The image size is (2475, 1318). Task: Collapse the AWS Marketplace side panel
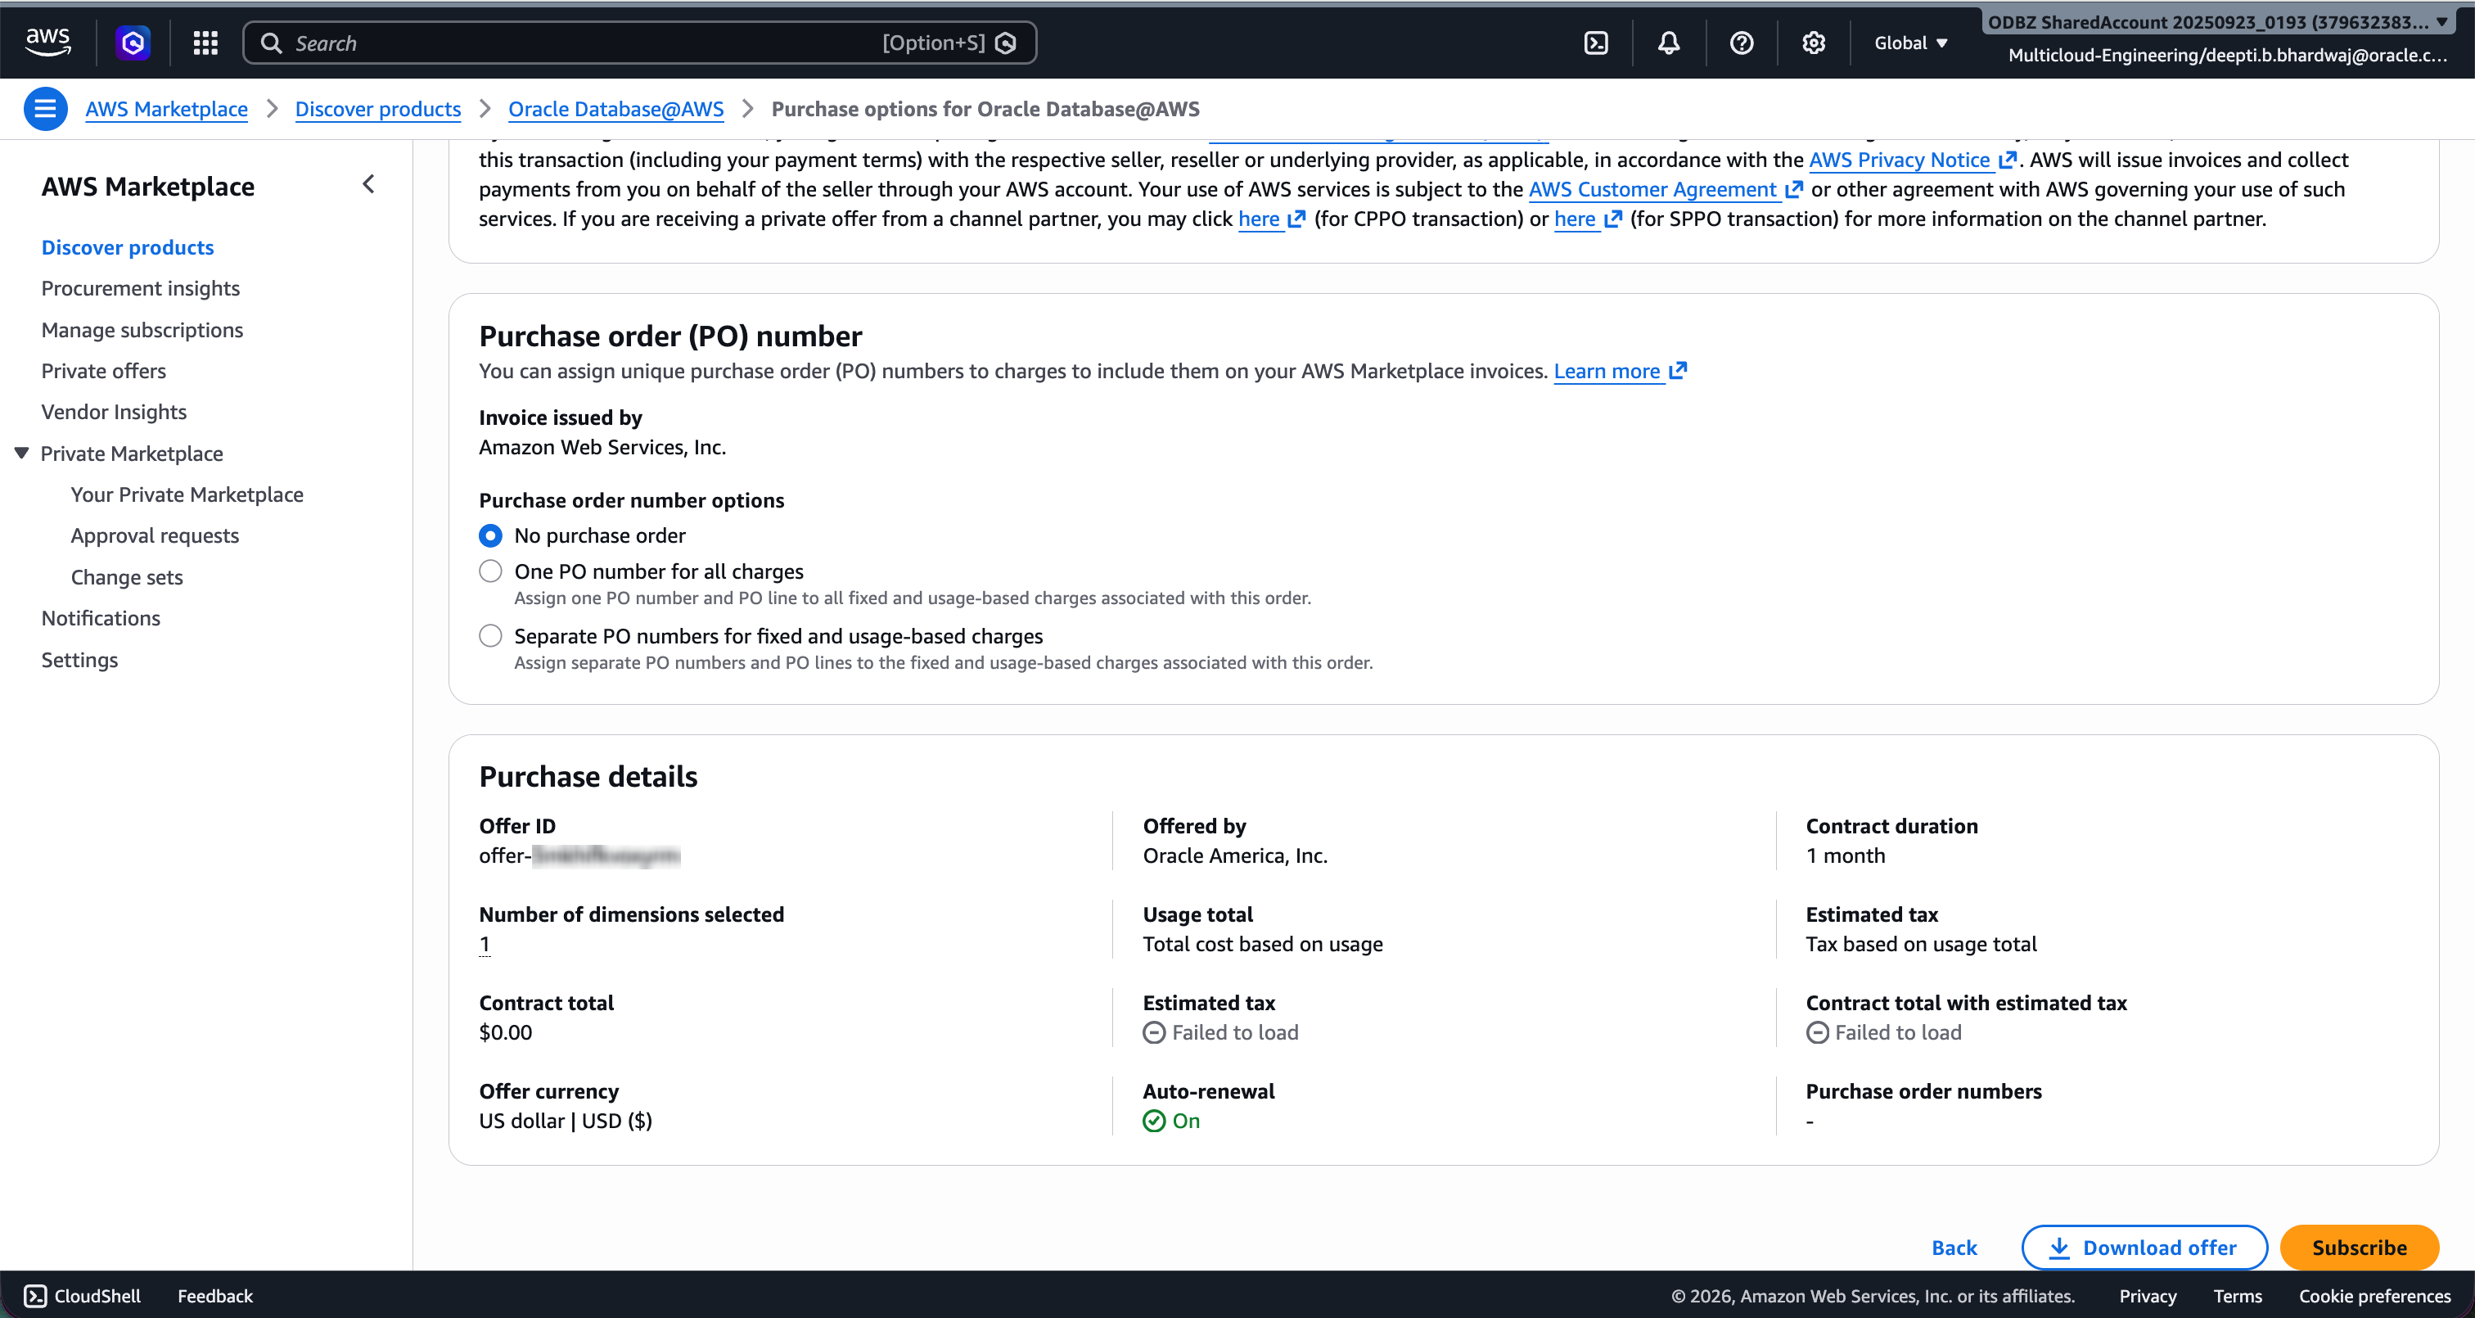click(369, 184)
